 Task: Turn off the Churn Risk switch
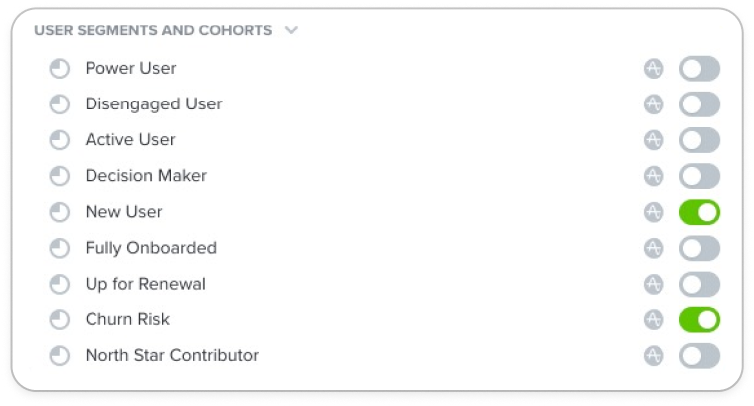pyautogui.click(x=699, y=319)
